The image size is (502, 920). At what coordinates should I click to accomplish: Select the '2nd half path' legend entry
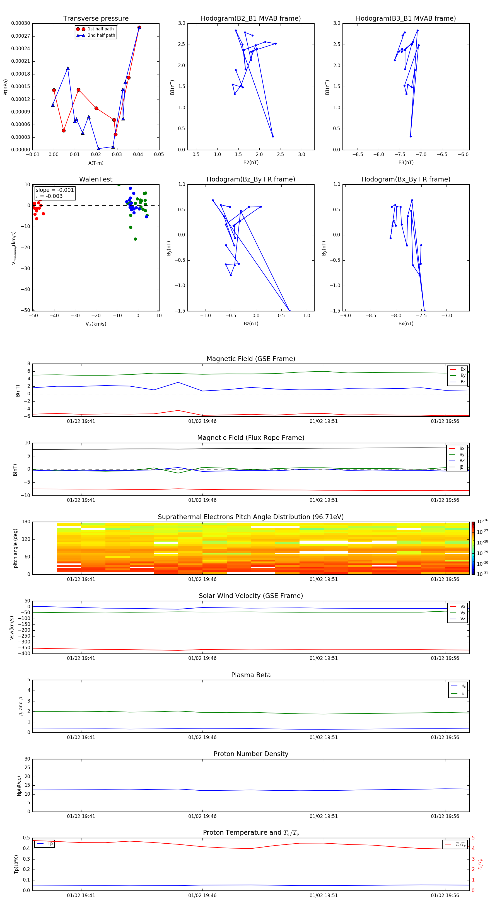[96, 35]
